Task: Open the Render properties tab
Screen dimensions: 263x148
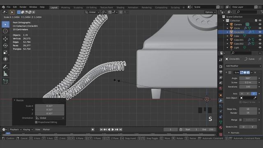Action: pyautogui.click(x=221, y=67)
